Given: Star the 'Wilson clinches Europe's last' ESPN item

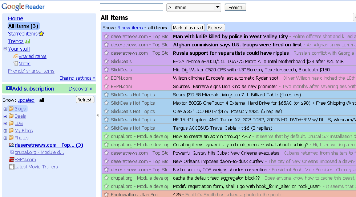Looking at the screenshot, I should [106, 78].
